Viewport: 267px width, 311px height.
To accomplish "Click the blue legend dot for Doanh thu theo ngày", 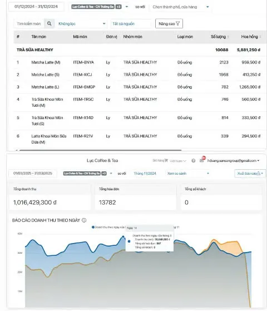I will point(93,227).
